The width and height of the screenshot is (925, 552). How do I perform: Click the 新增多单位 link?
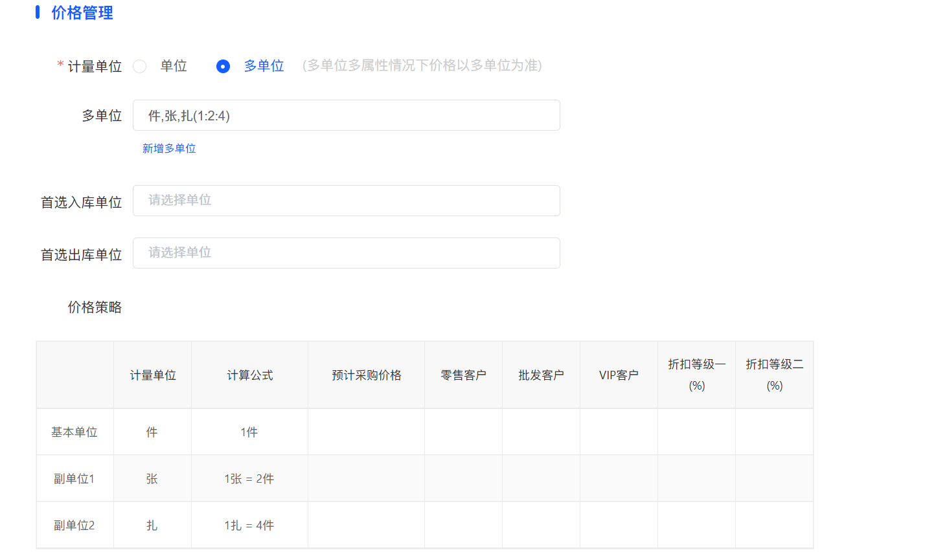point(169,148)
